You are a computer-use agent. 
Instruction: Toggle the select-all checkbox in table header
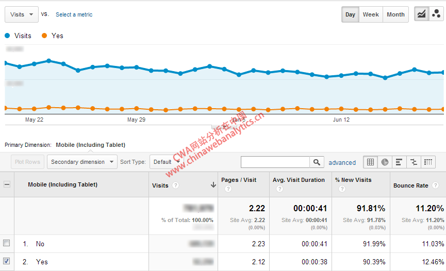pos(7,184)
